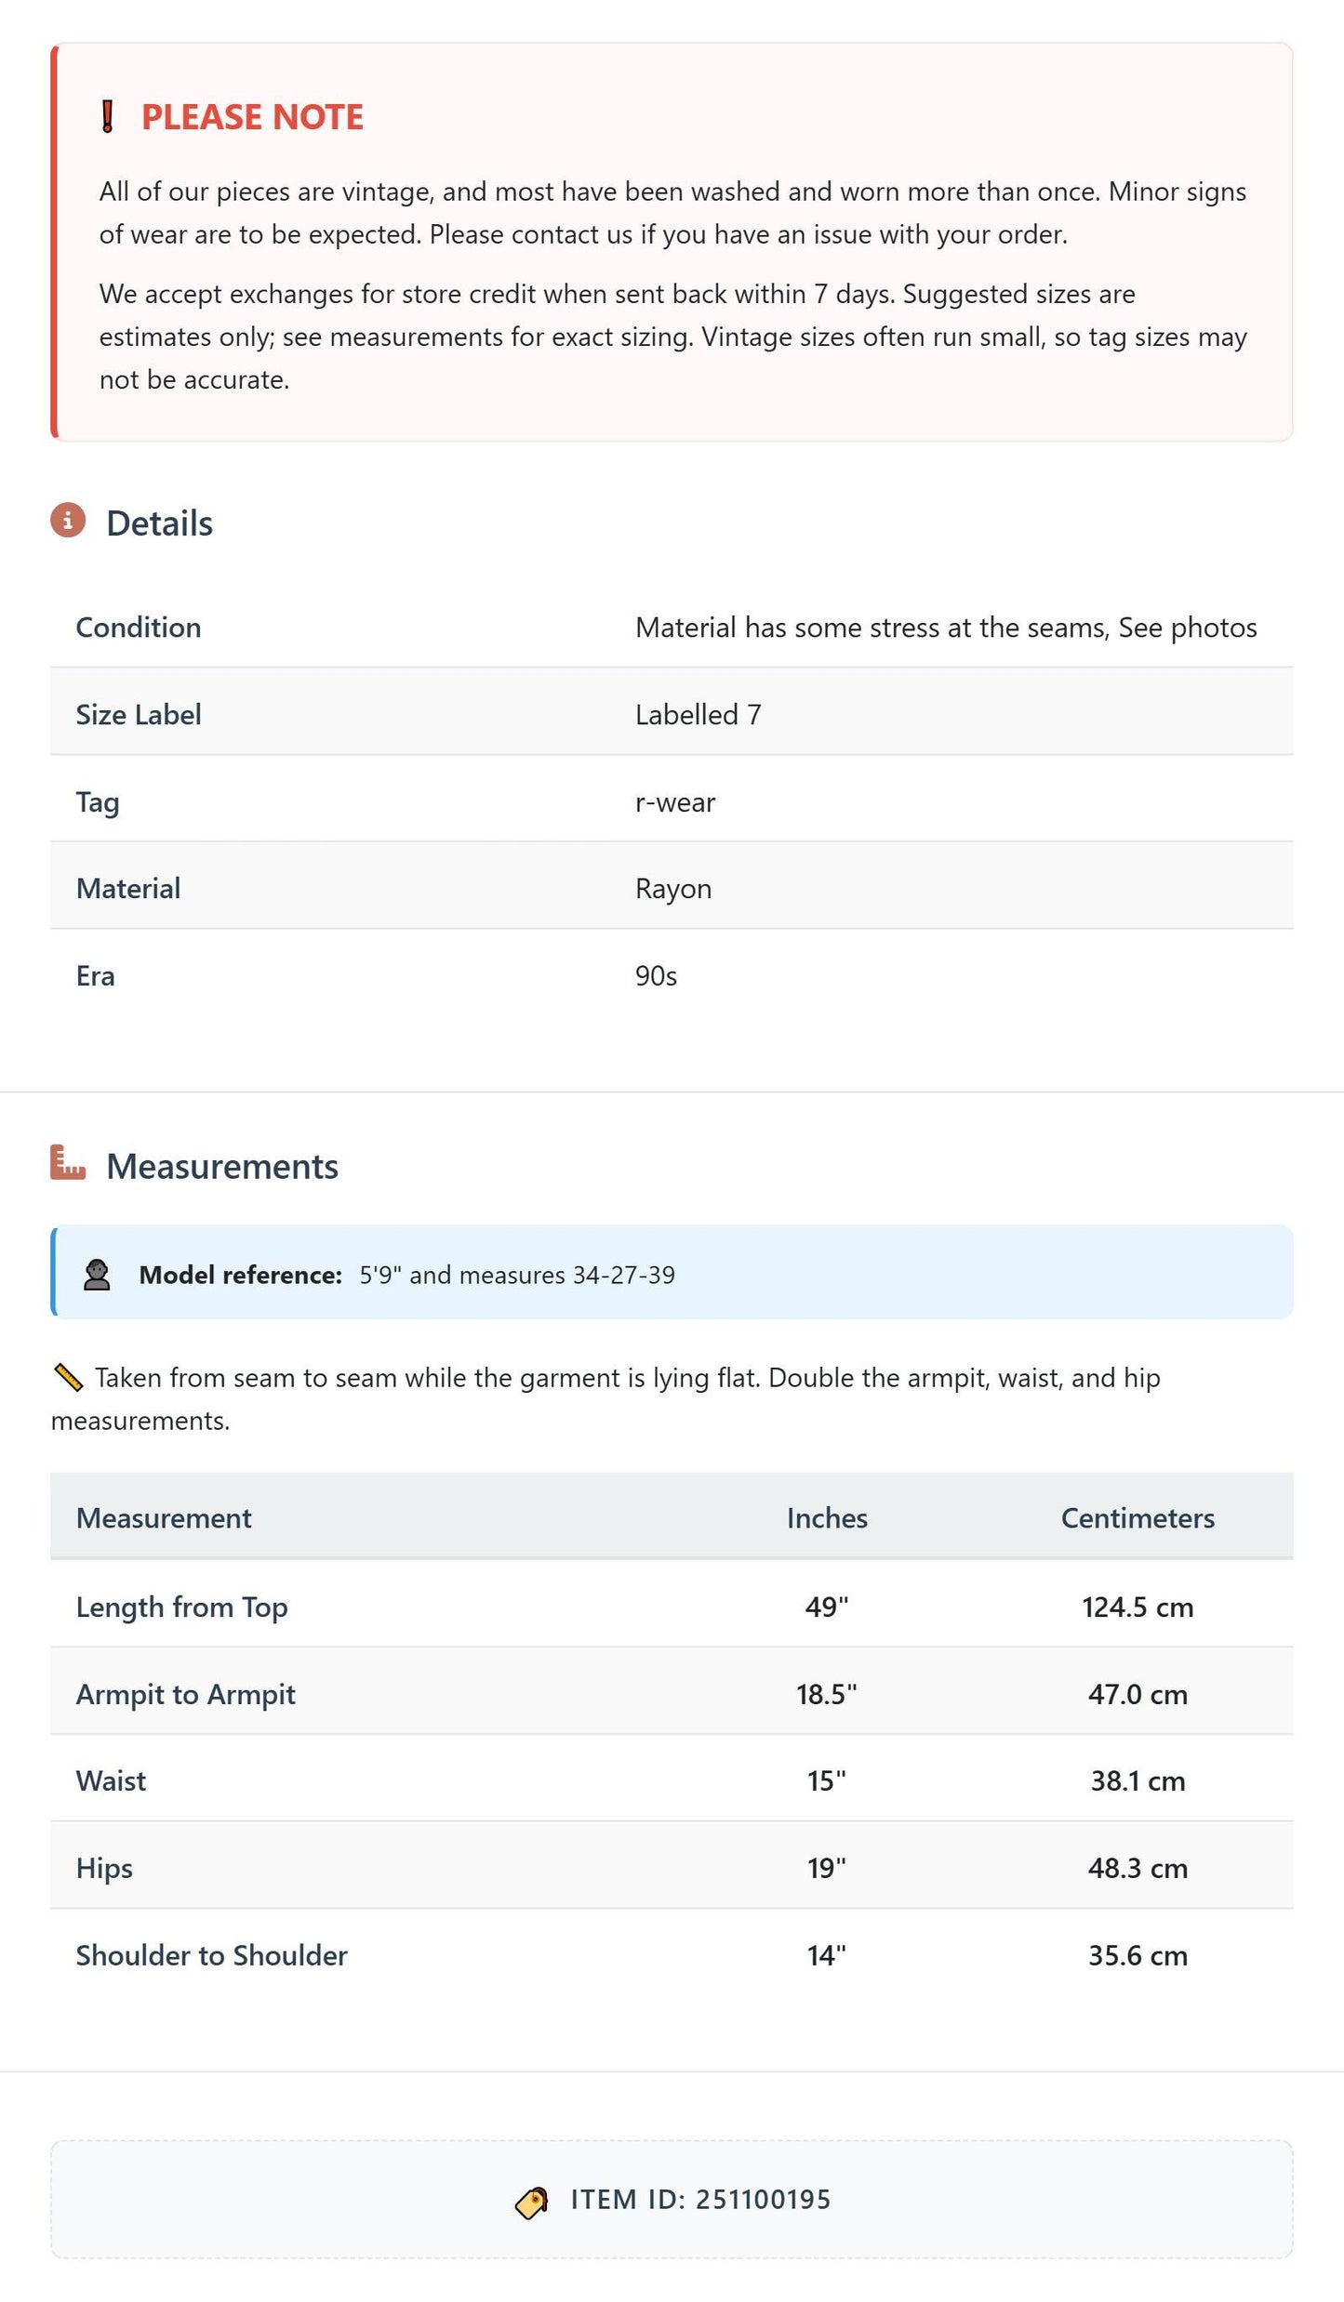
Task: Click the Centimeters column header
Action: click(1138, 1517)
